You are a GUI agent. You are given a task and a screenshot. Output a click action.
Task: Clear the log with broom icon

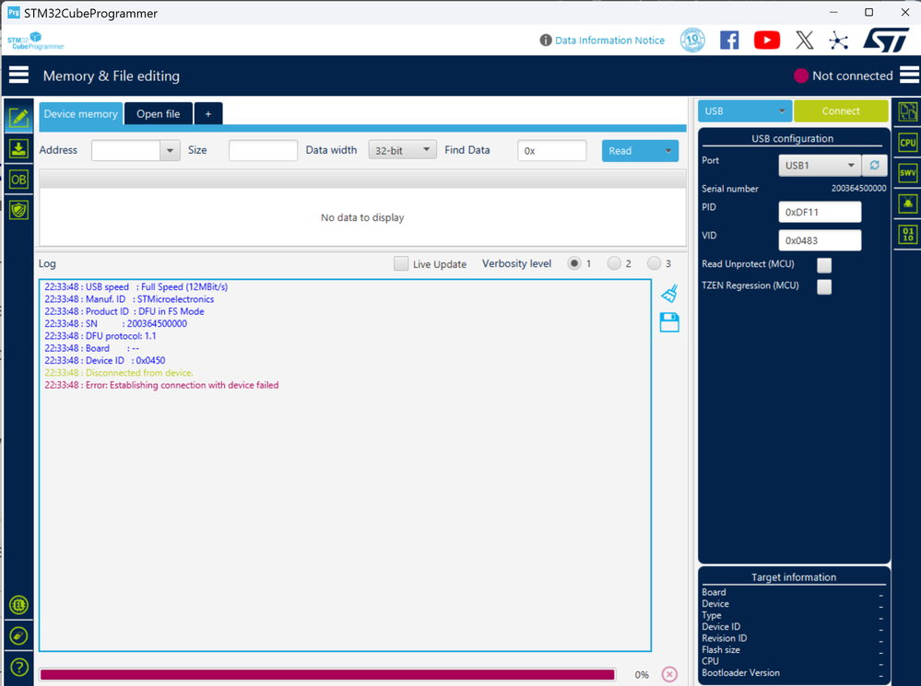click(669, 294)
